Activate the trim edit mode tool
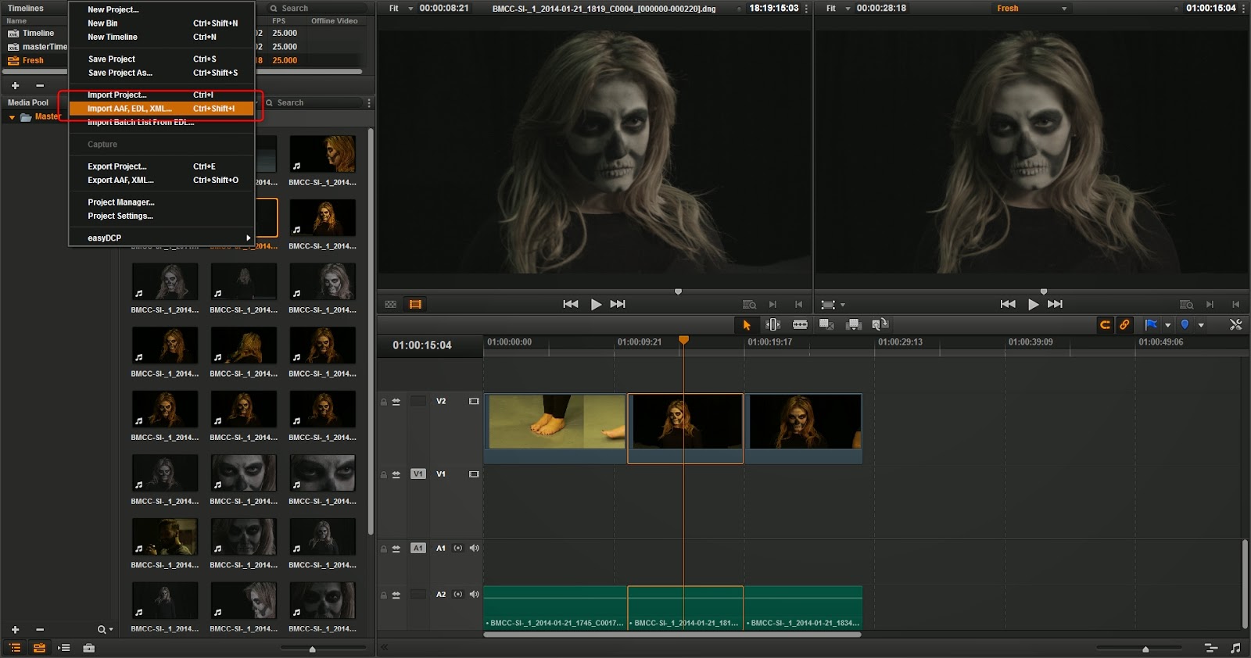Viewport: 1251px width, 658px height. [772, 324]
